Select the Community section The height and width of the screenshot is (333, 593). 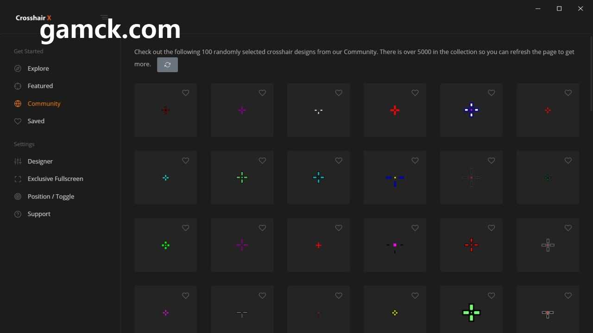pos(44,104)
